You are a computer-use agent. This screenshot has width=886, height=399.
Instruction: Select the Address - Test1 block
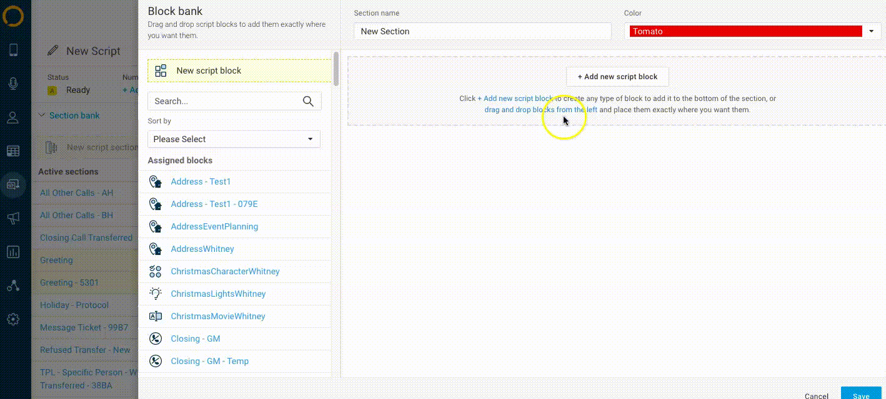coord(201,181)
